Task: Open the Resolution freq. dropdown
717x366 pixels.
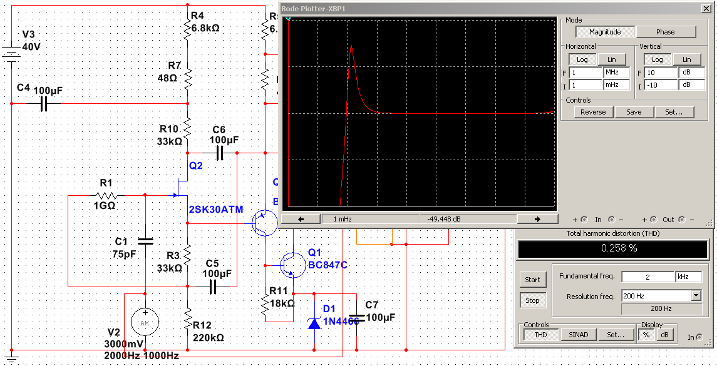Action: coord(696,296)
